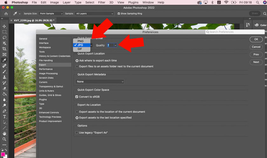
Task: Select the Clone Stamp tool
Action: (4, 77)
